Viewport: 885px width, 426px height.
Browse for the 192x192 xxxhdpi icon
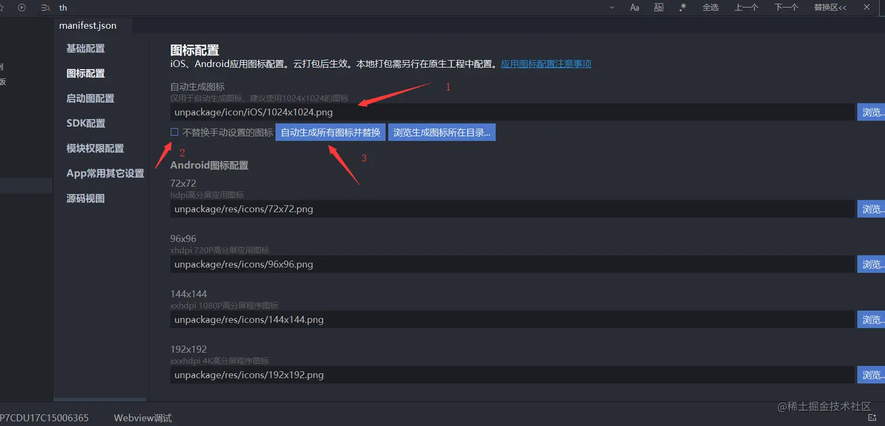[872, 375]
